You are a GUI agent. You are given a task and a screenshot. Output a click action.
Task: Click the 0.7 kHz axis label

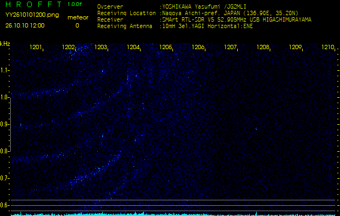4,178
